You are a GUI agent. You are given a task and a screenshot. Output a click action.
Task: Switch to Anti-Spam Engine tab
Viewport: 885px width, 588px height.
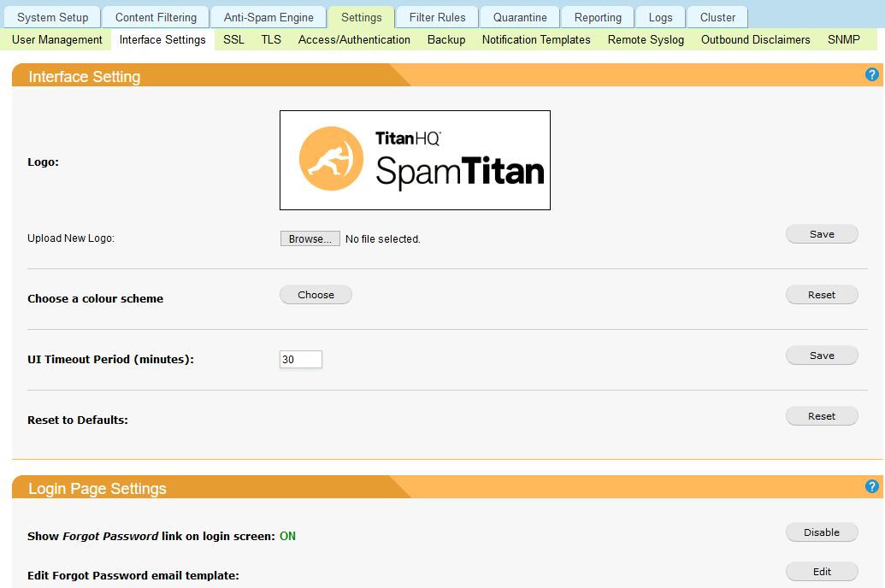pyautogui.click(x=268, y=17)
